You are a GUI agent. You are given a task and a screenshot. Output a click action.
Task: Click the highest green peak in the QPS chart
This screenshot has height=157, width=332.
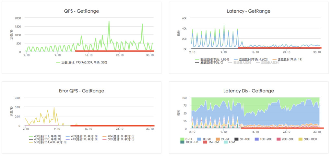coord(109,21)
